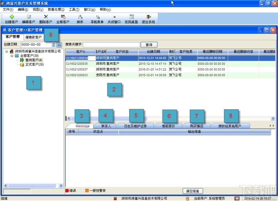
Task: Click the green flag icon of 意向客户
Action: click(22, 60)
